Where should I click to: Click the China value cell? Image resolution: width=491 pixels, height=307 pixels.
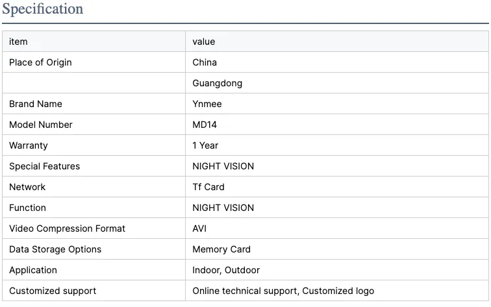coord(205,62)
